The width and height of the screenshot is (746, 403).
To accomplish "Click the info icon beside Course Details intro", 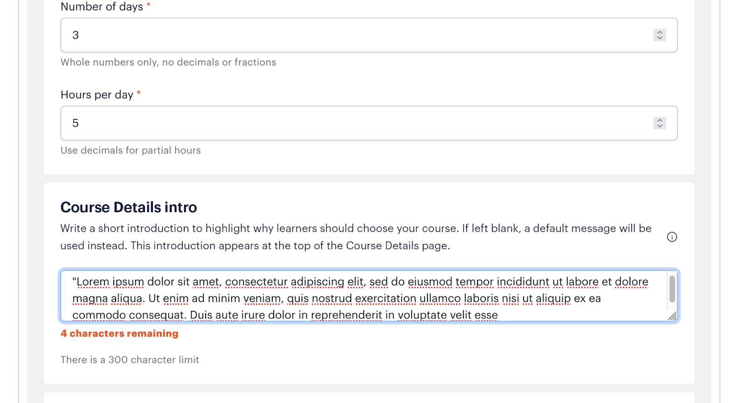I will (x=672, y=237).
